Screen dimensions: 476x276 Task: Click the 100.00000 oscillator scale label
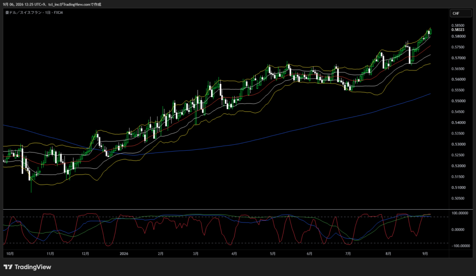(460, 213)
